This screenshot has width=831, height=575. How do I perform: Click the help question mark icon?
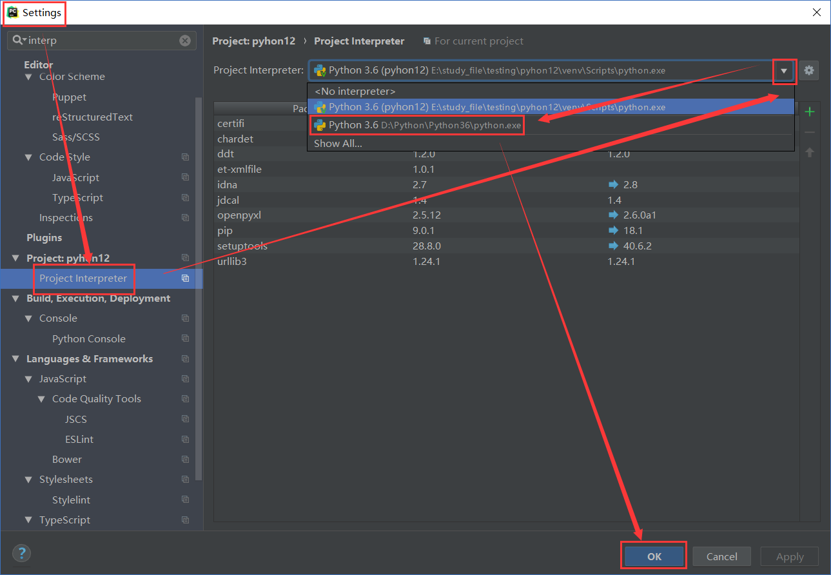(x=21, y=553)
